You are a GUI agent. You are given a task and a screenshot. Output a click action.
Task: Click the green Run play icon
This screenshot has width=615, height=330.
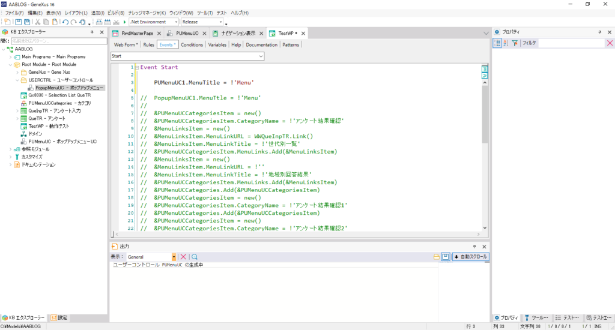click(125, 22)
